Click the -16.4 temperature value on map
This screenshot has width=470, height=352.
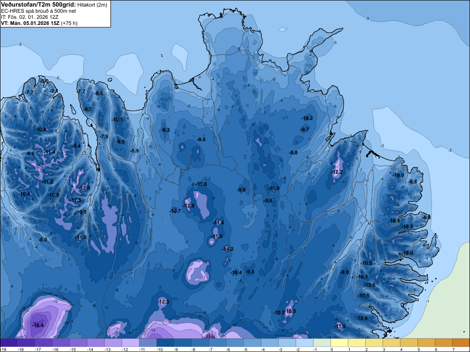[38, 325]
